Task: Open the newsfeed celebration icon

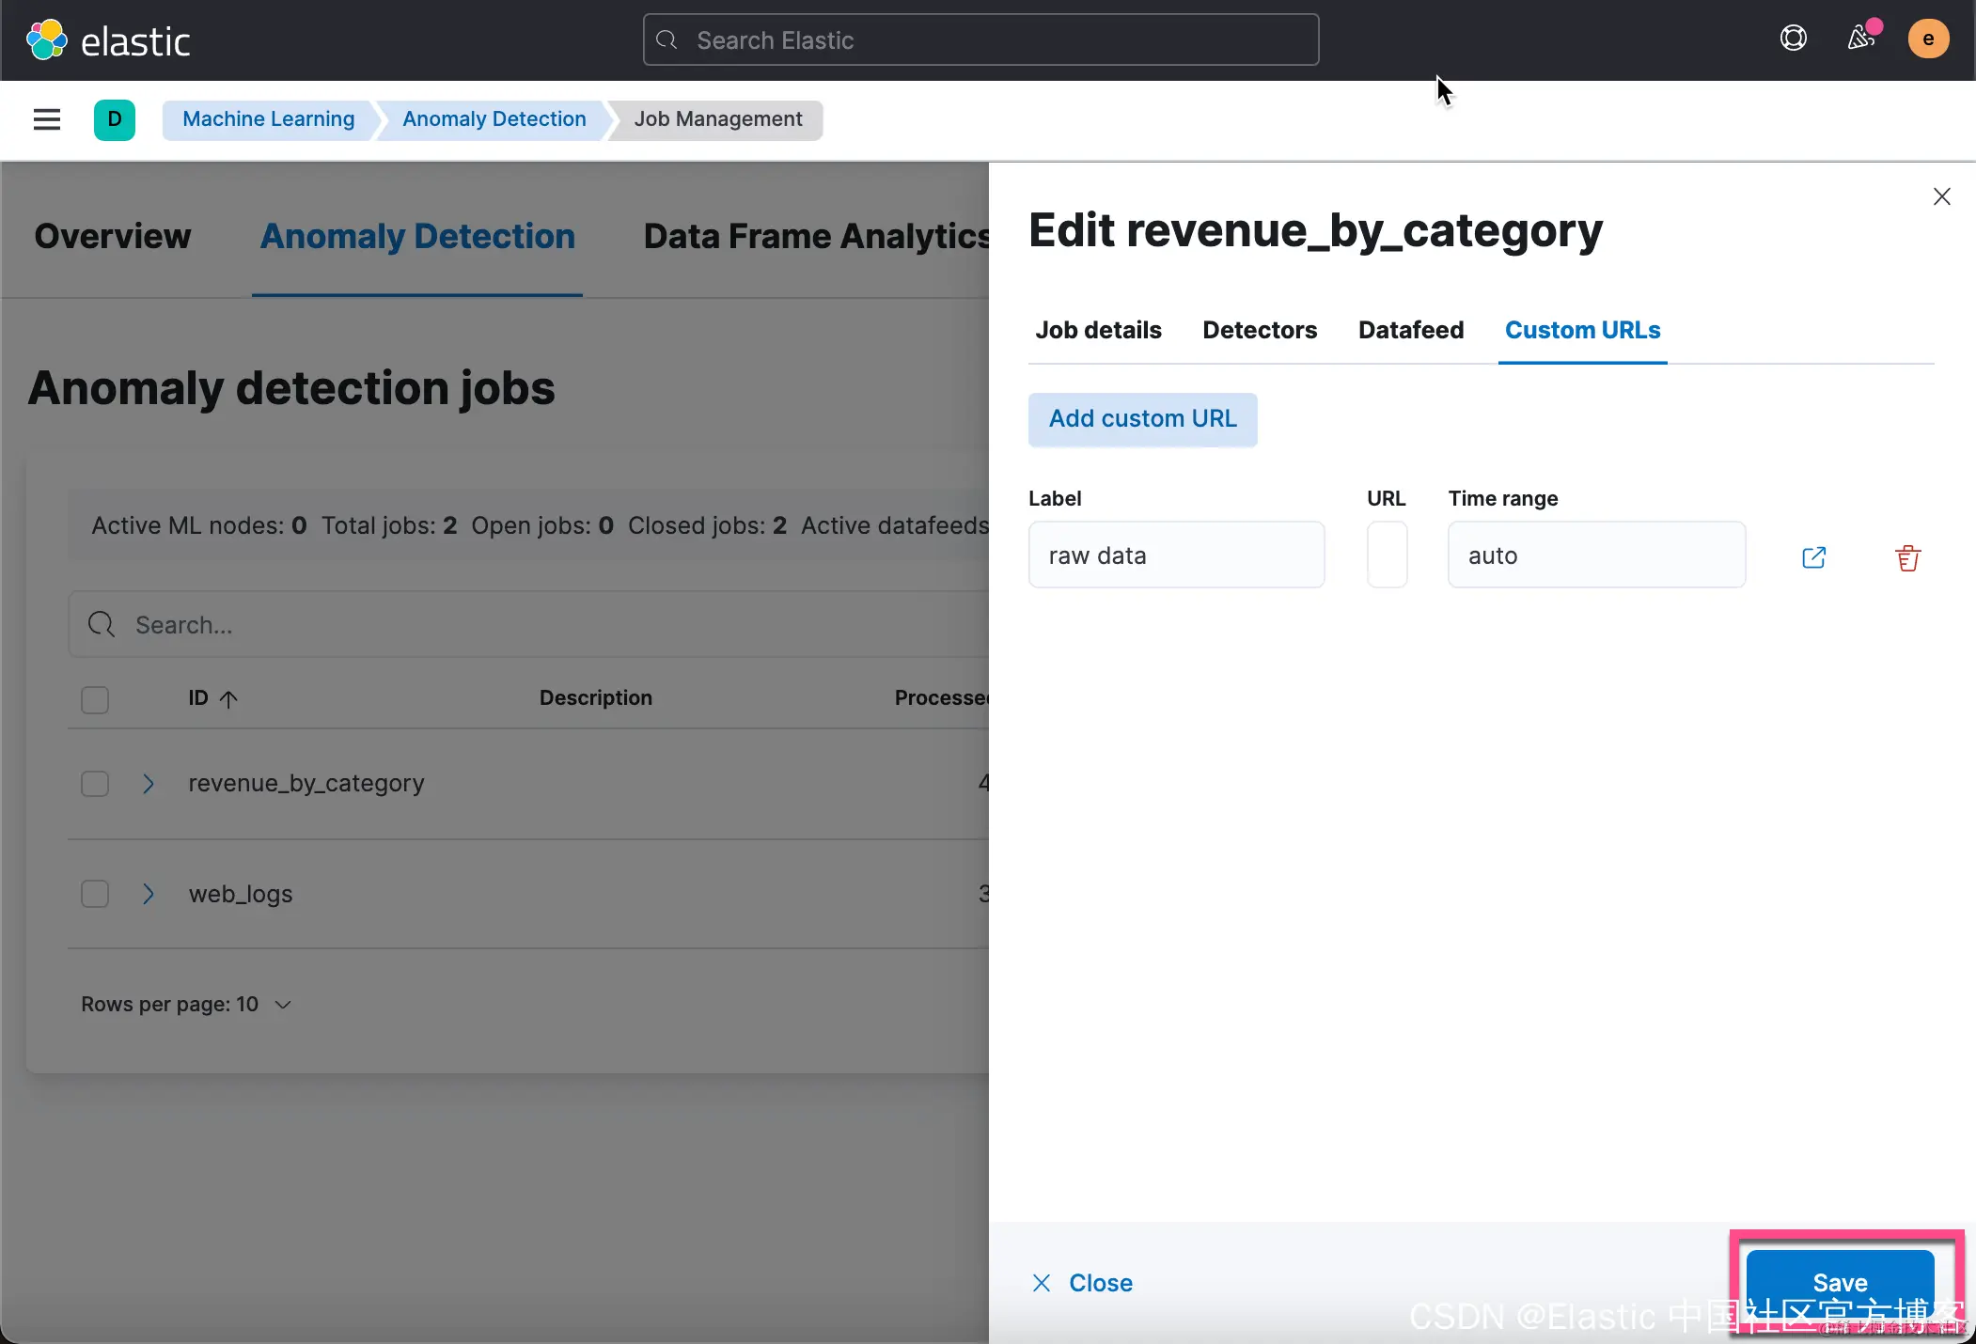Action: point(1861,39)
